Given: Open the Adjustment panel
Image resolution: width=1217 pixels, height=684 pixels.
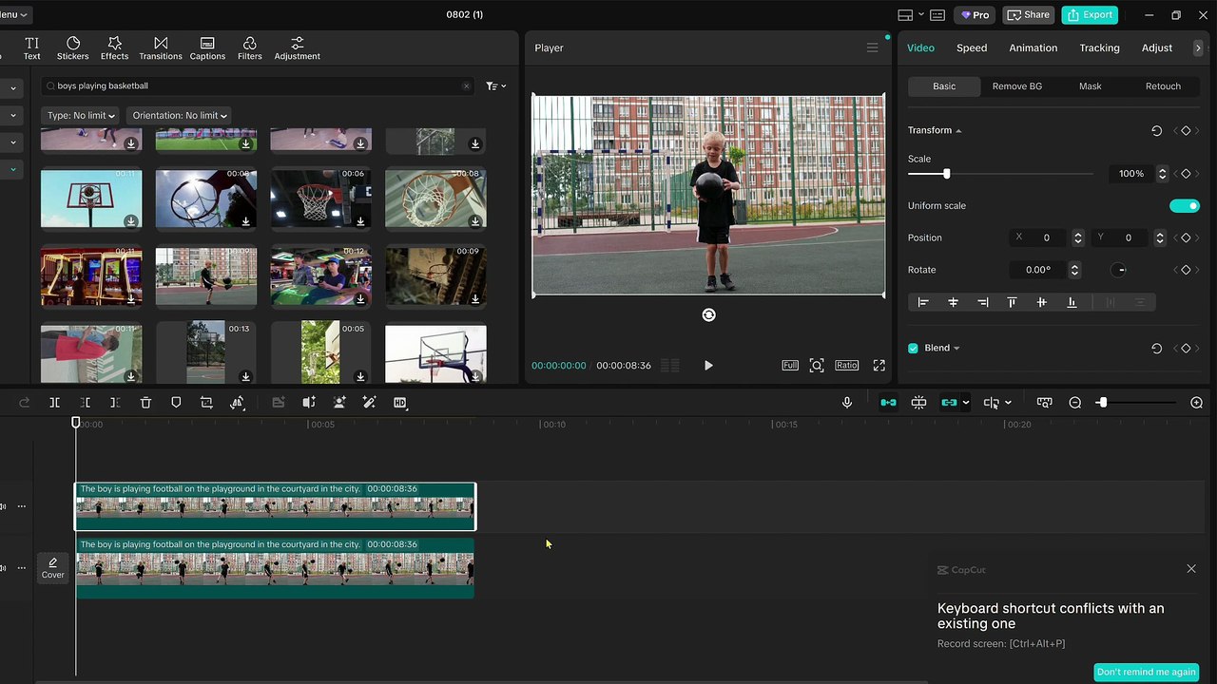Looking at the screenshot, I should tap(297, 48).
